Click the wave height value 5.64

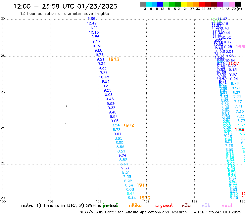pos(131,193)
